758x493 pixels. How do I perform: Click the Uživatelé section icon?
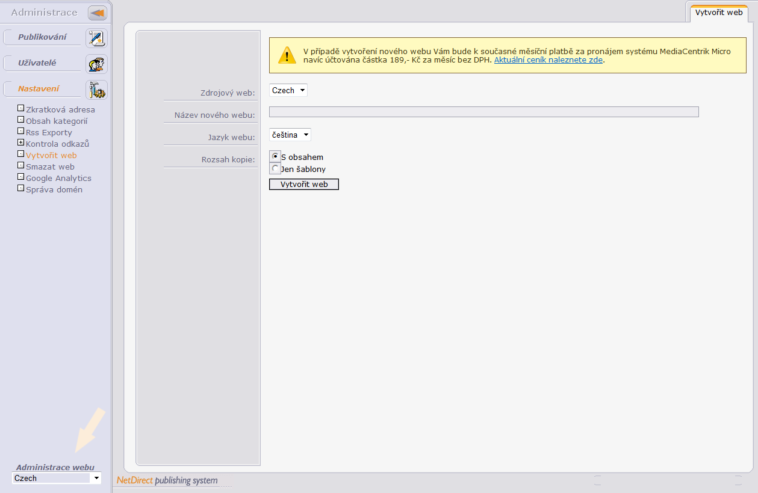pyautogui.click(x=96, y=64)
